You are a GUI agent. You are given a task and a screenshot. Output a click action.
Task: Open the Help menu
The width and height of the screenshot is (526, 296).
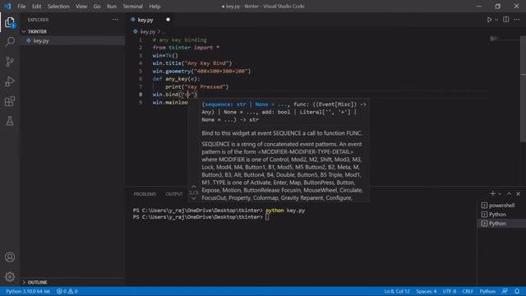coord(155,7)
